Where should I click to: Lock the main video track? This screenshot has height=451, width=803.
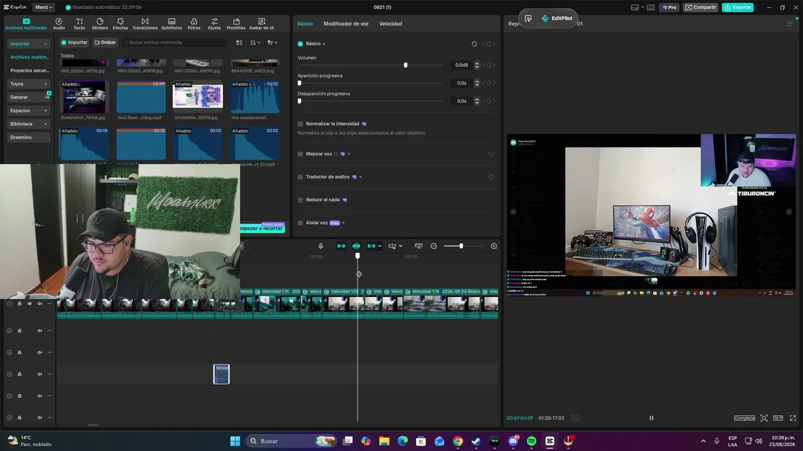click(19, 304)
